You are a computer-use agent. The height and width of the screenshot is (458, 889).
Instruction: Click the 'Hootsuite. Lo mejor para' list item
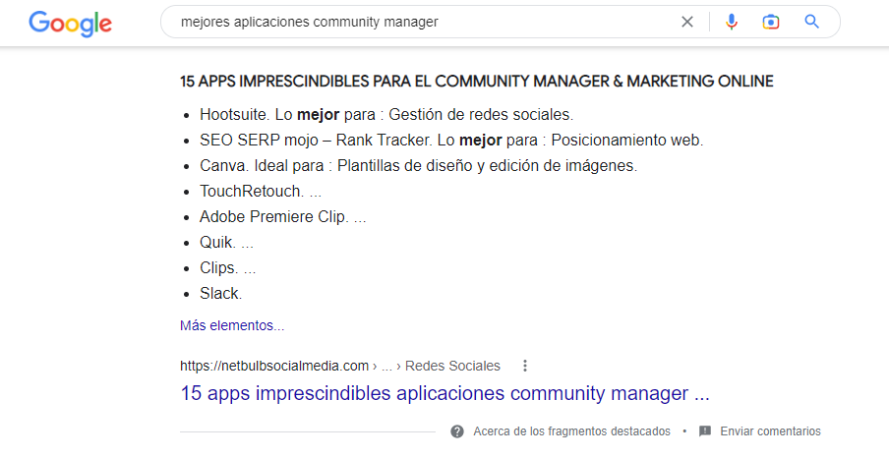pos(386,114)
